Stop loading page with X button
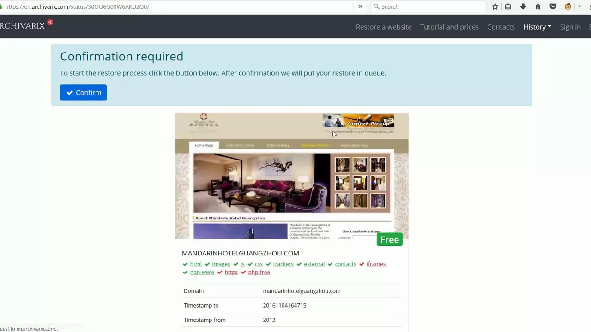The width and height of the screenshot is (591, 332). click(x=360, y=6)
